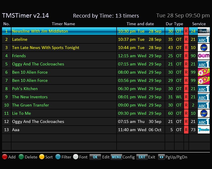This screenshot has width=212, height=169.
Task: Click the red R indicator for The New Inventors
Action: (186, 97)
